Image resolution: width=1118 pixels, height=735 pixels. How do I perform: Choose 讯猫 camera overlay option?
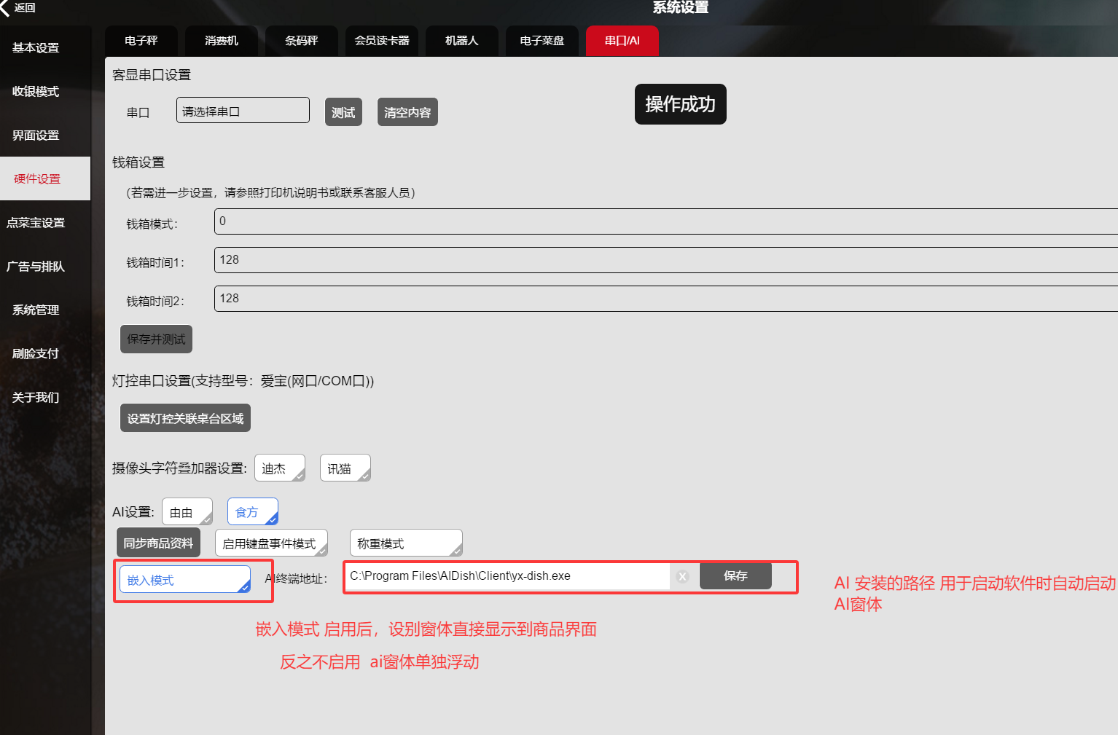(345, 468)
